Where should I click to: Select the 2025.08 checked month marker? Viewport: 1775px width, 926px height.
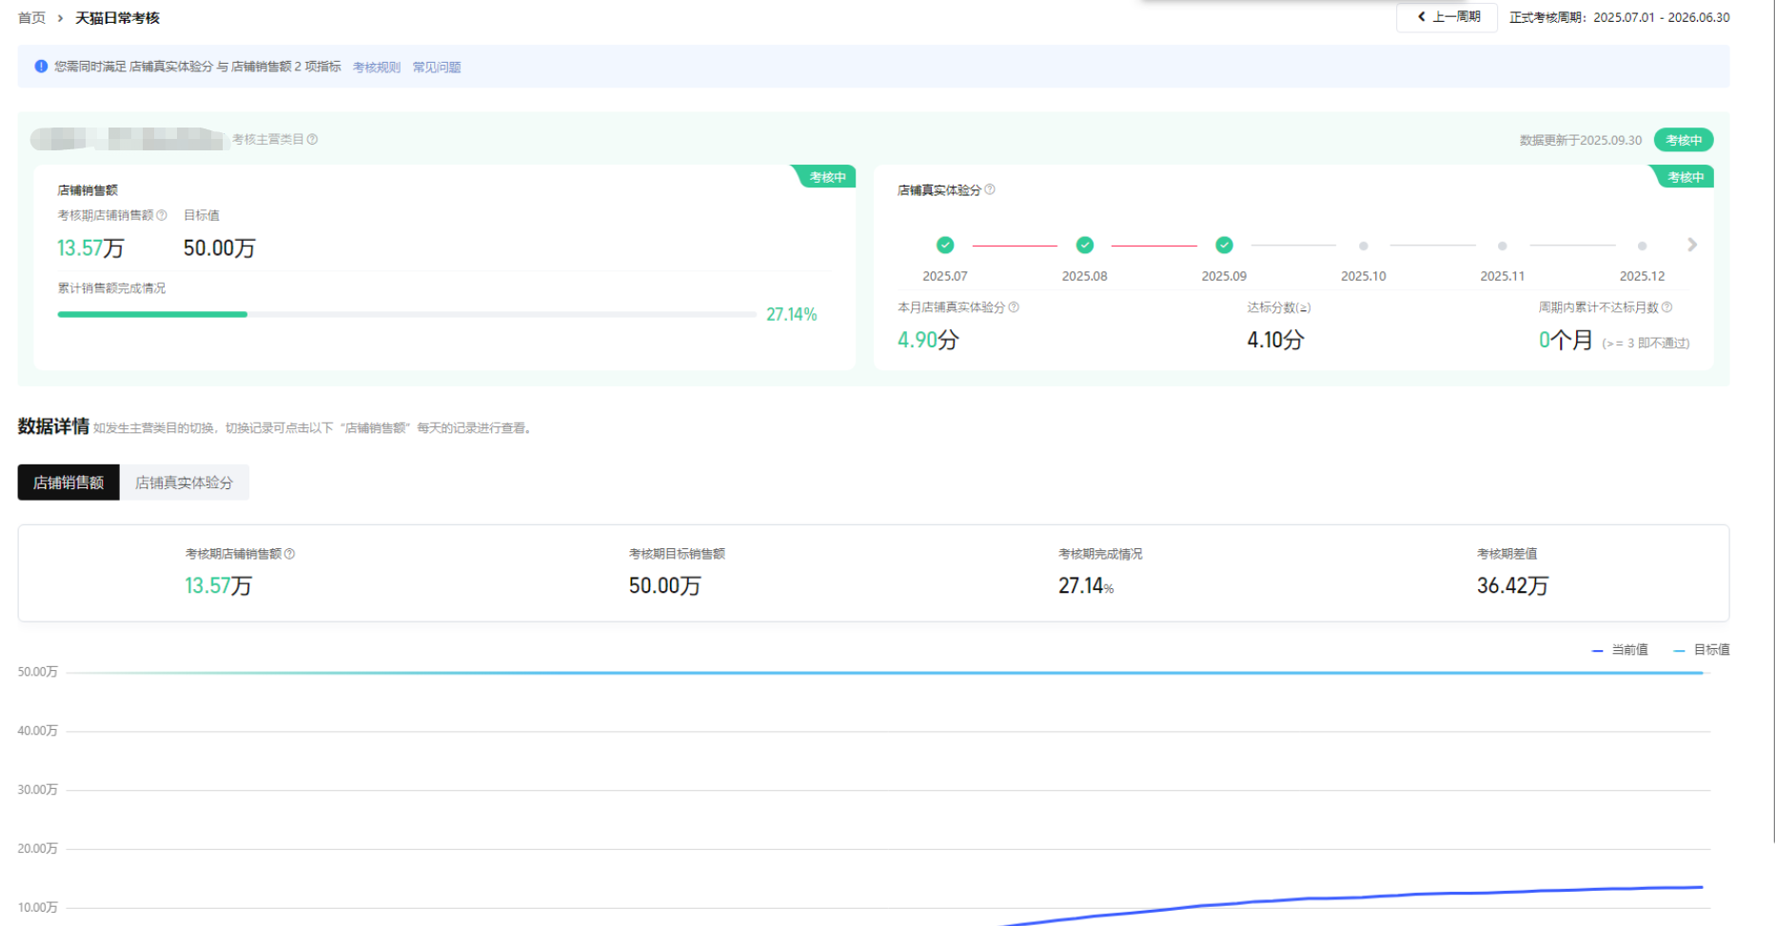coord(1084,246)
